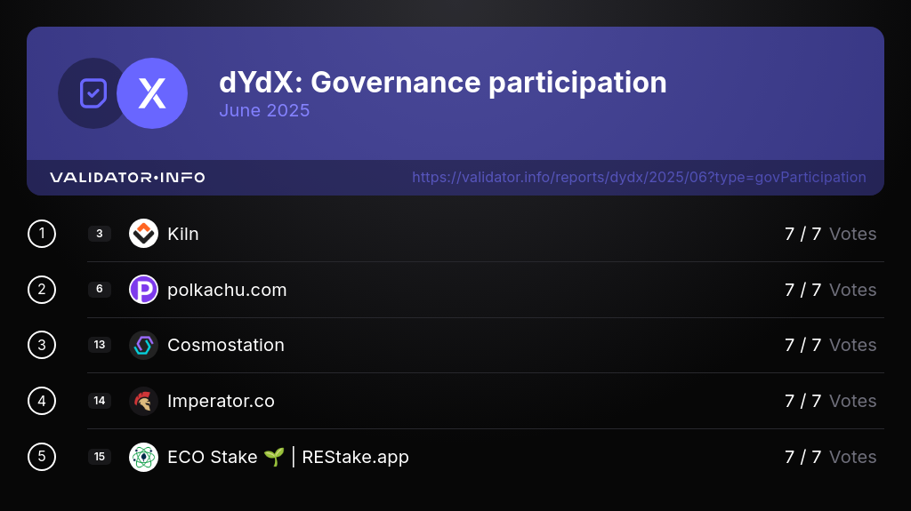Screen dimensions: 911x511
Task: Select rank 2 circle badge
Action: [x=42, y=289]
